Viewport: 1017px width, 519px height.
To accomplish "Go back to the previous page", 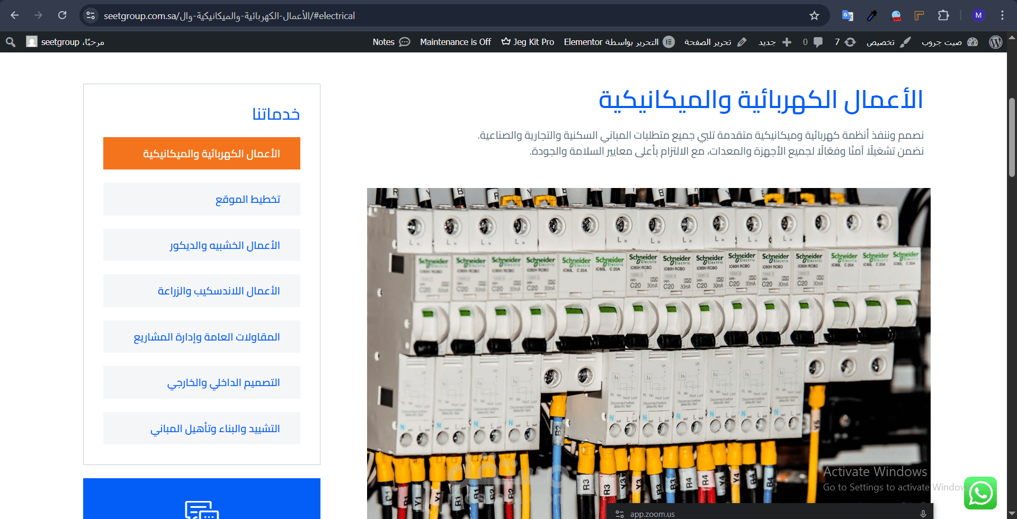I will pyautogui.click(x=14, y=15).
